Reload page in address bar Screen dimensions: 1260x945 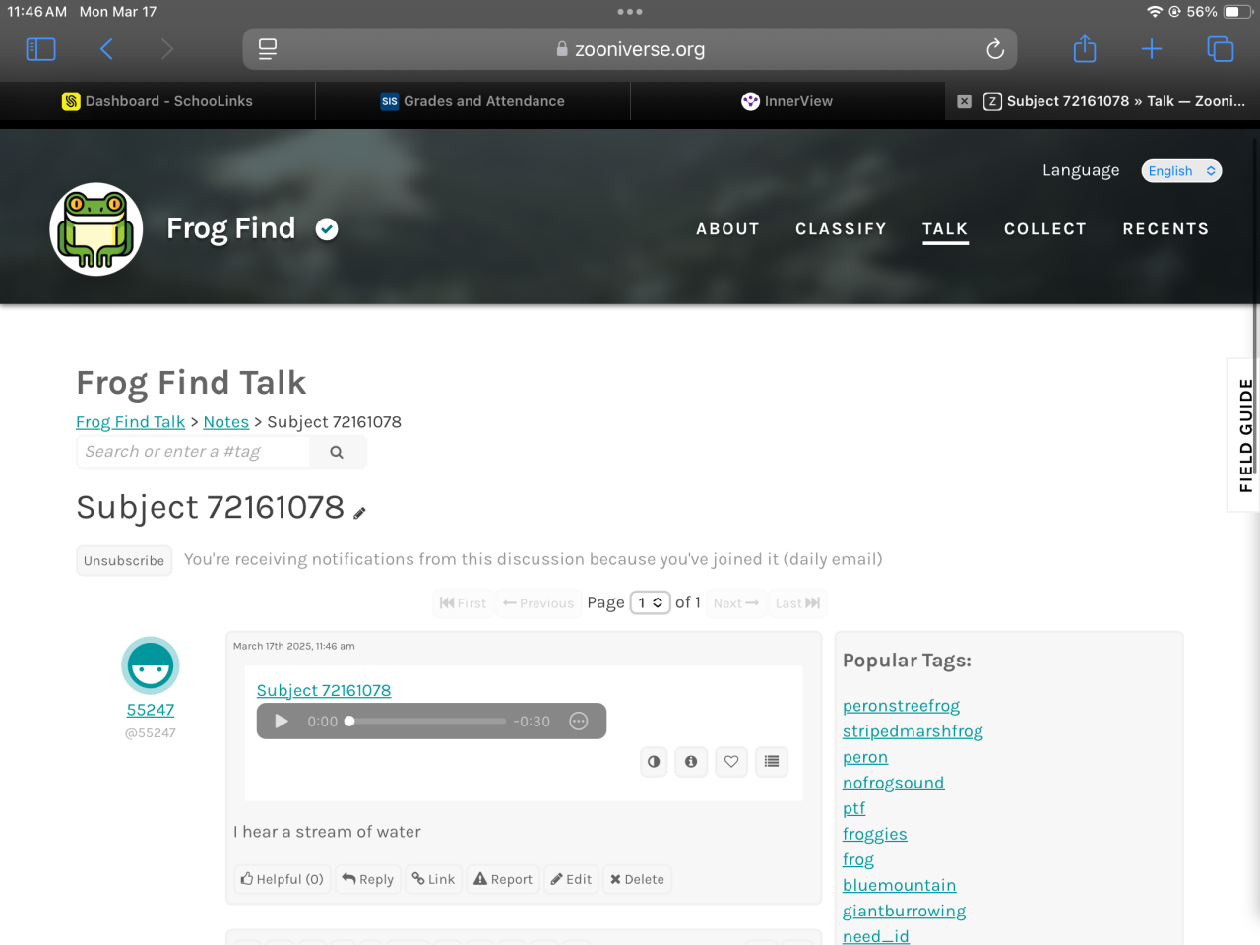[x=995, y=49]
